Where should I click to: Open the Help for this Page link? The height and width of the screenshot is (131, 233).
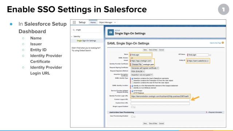click(x=215, y=43)
